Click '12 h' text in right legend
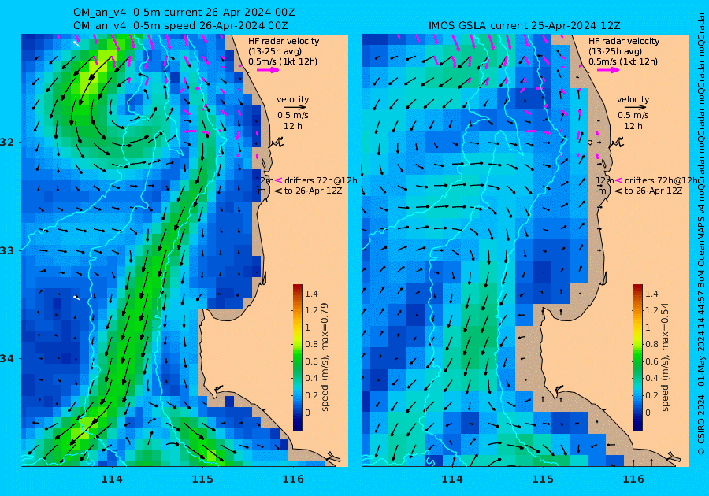709x496 pixels. click(633, 126)
